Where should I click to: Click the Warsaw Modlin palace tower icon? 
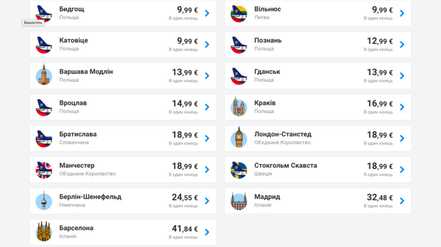pos(44,76)
